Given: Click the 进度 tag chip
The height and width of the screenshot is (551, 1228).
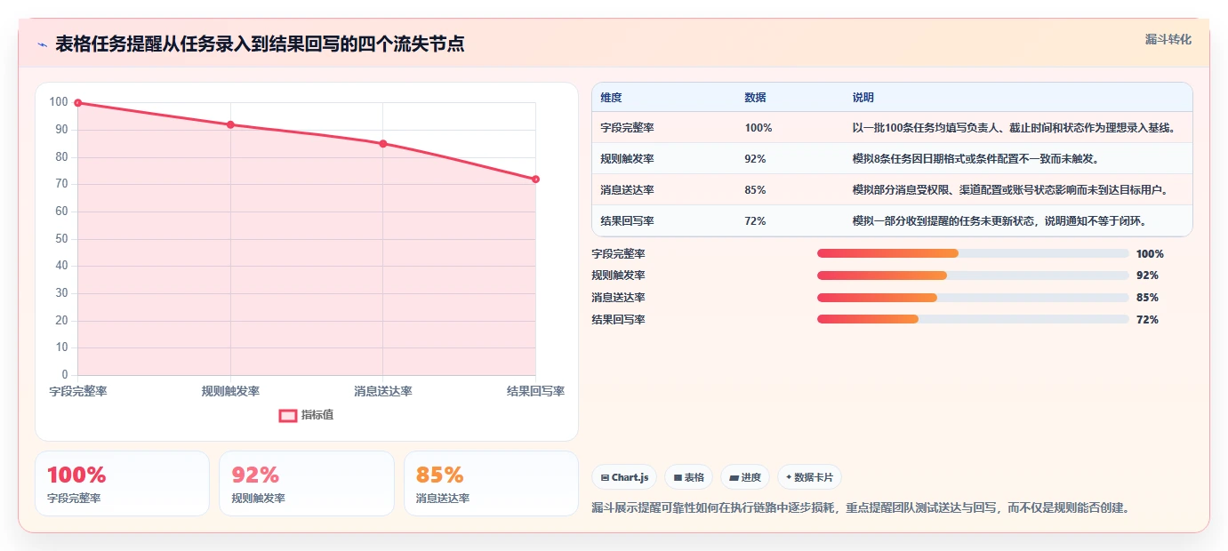Looking at the screenshot, I should pos(745,477).
